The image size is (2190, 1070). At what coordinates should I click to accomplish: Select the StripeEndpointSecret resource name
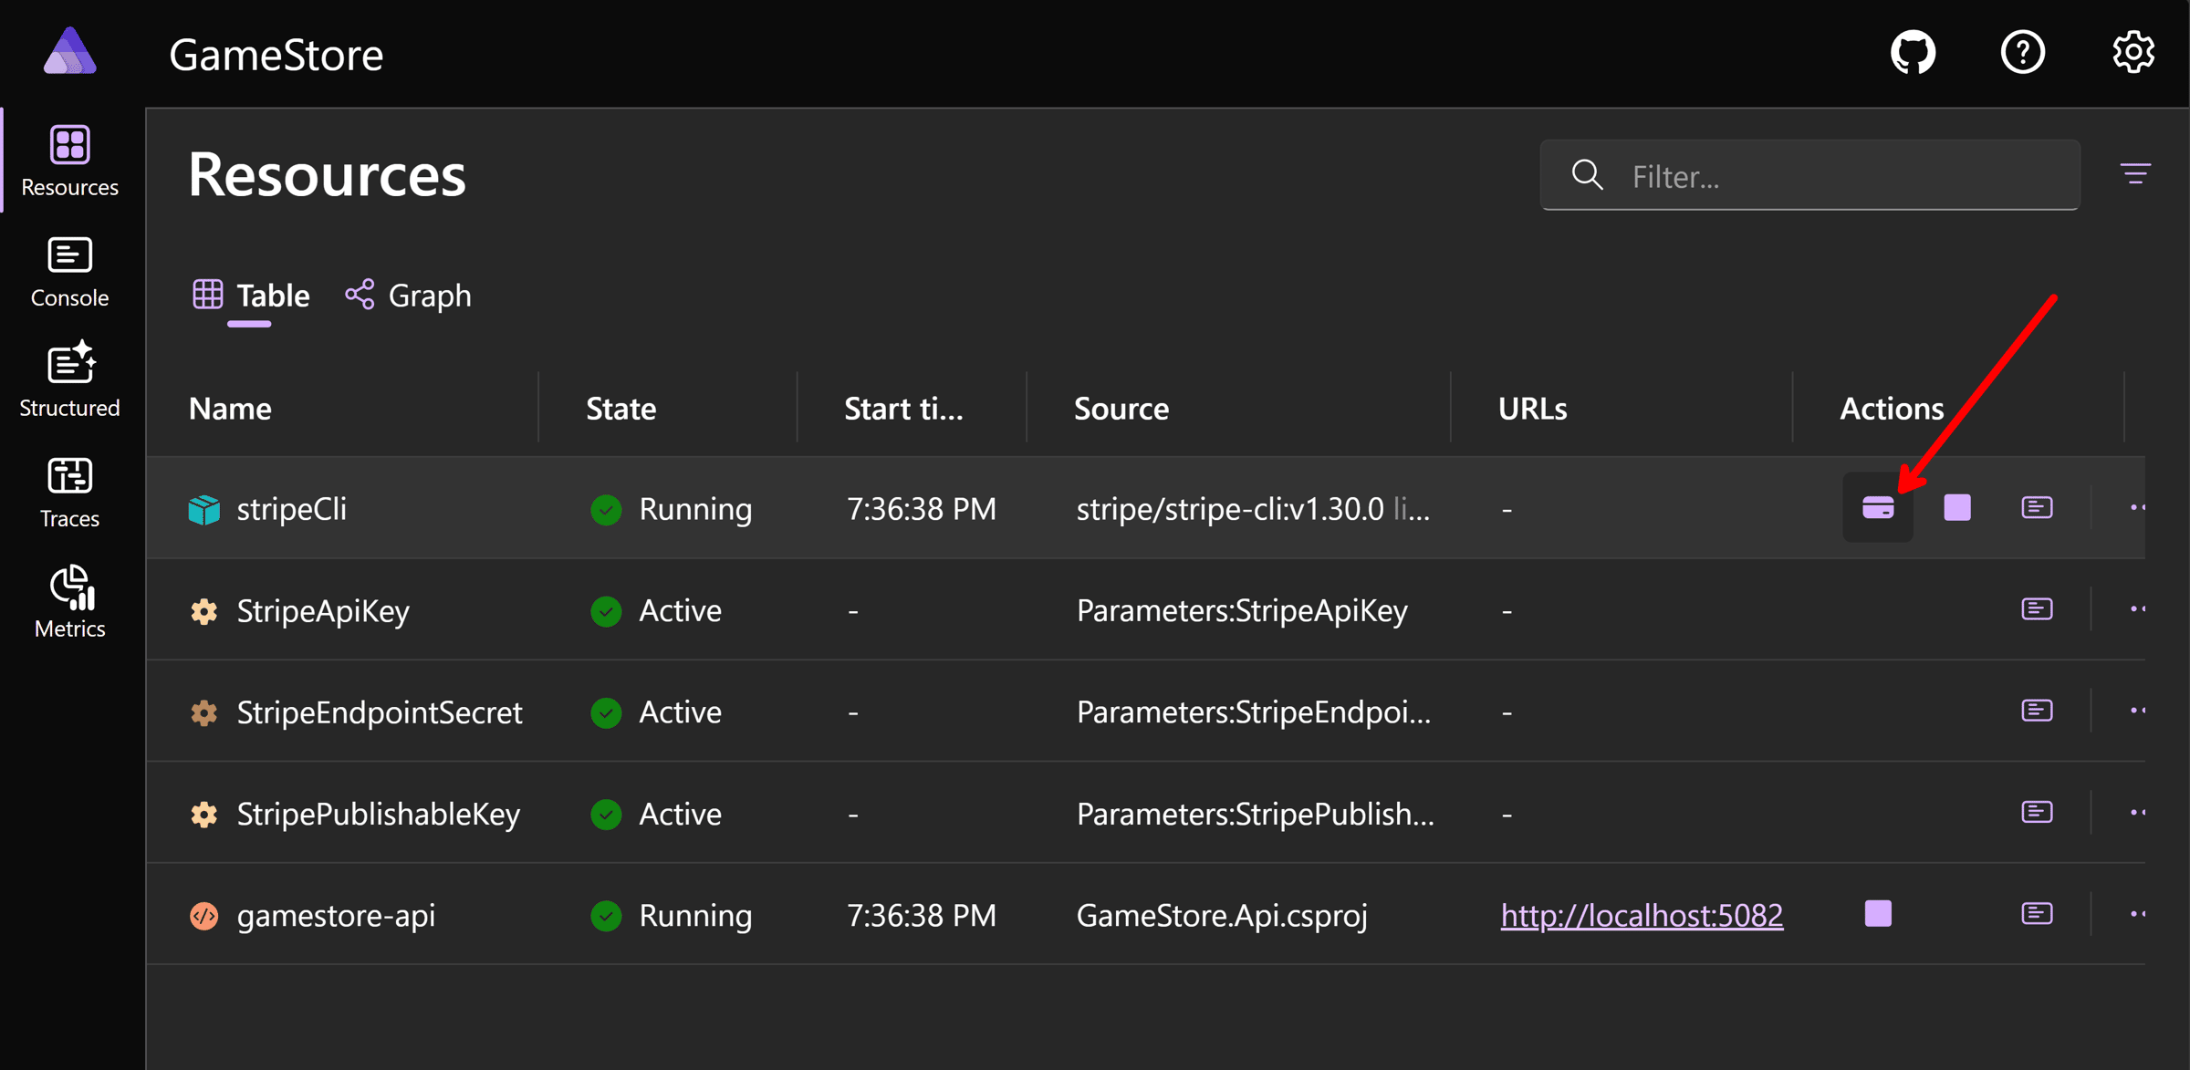click(380, 712)
